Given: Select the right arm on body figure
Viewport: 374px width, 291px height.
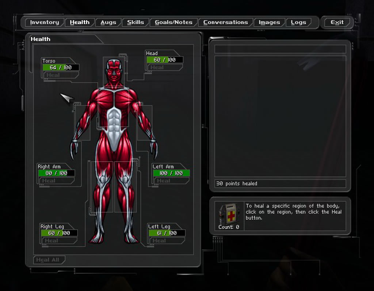Looking at the screenshot, I should 83,122.
